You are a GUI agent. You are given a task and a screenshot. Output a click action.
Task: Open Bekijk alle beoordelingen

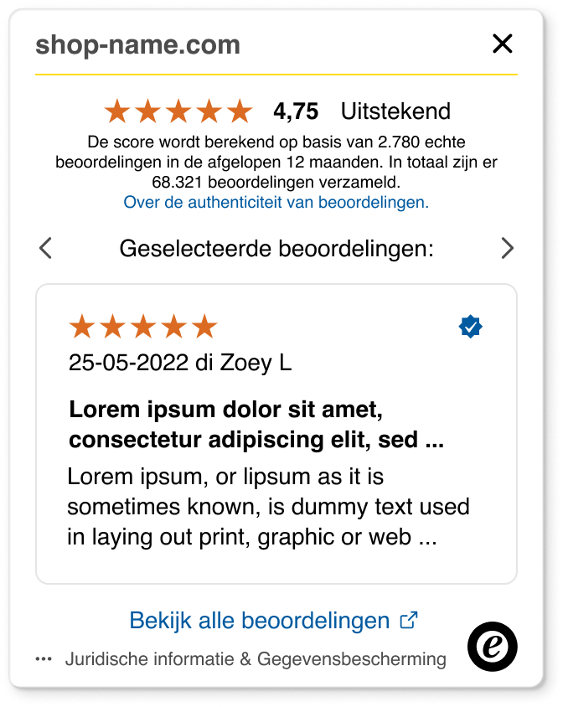(x=260, y=620)
